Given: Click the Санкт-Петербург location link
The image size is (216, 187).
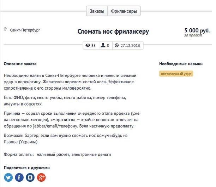Looking at the screenshot, I should [x=25, y=30].
